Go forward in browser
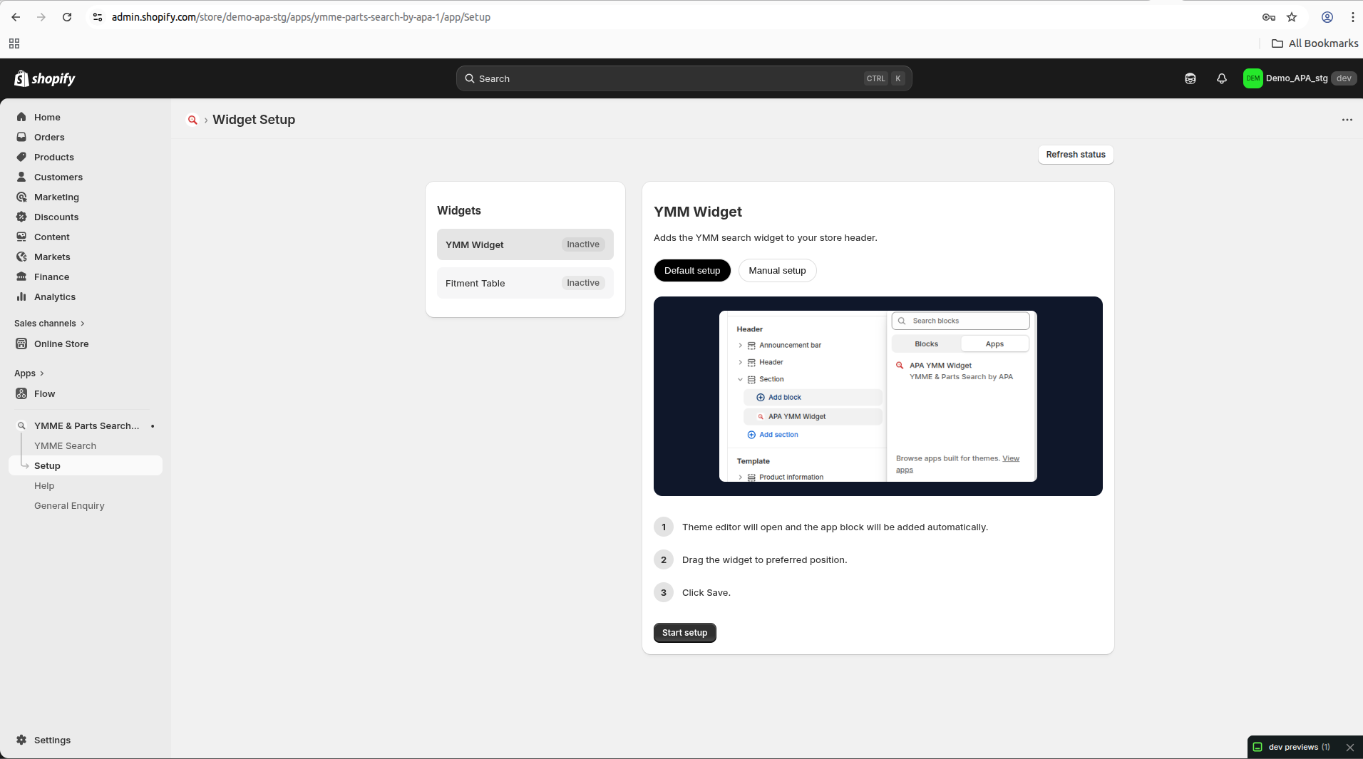 click(x=41, y=17)
